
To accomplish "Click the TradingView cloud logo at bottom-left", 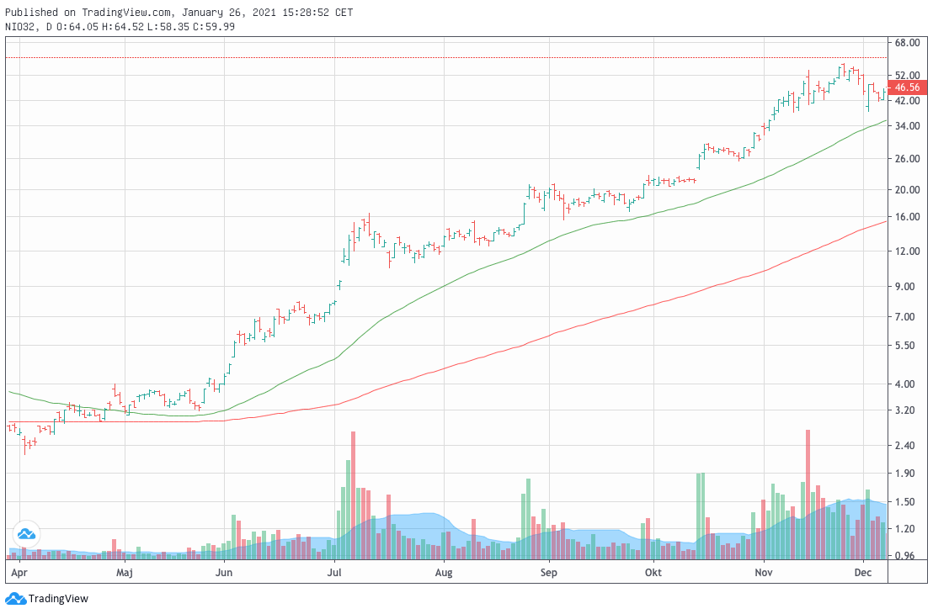I will coord(15,599).
